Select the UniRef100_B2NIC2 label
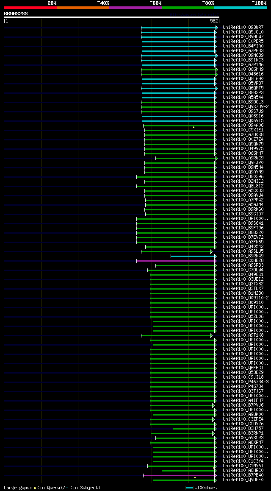271x491 pixels. 243,181
